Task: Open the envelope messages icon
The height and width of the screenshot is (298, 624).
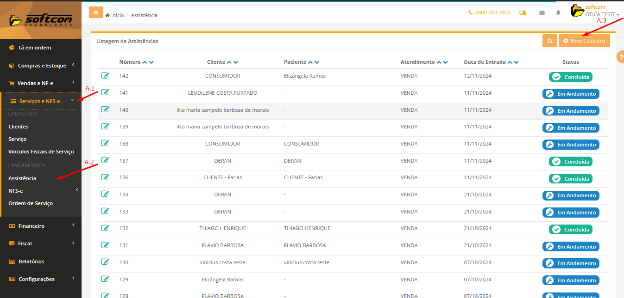Action: pos(542,13)
